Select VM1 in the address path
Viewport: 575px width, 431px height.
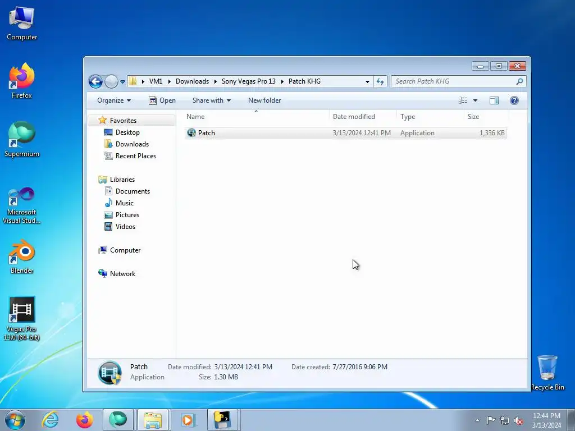click(x=156, y=81)
